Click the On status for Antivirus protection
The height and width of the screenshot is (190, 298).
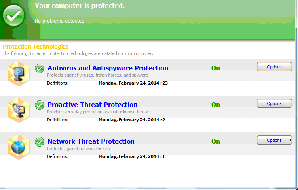pos(216,68)
